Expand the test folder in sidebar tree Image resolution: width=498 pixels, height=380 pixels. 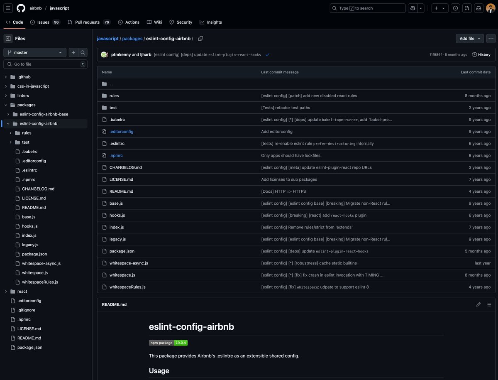[11, 142]
